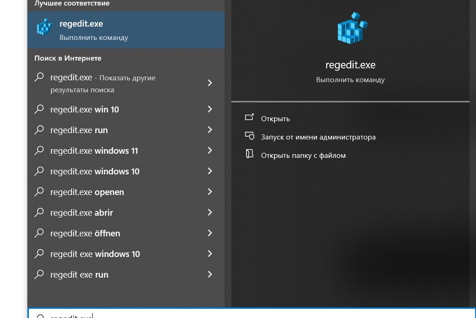476x318 pixels.
Task: Click the Открыть open icon
Action: click(x=249, y=117)
